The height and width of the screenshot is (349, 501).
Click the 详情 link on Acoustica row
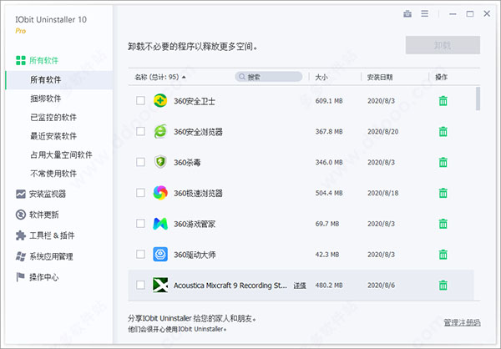[300, 286]
